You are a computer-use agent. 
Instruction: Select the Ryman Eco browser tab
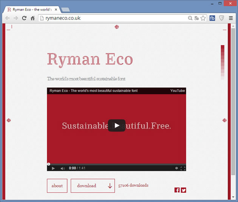pyautogui.click(x=31, y=9)
